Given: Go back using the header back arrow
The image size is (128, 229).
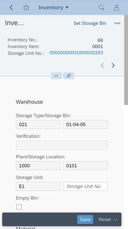Looking at the screenshot, I should point(11,7).
